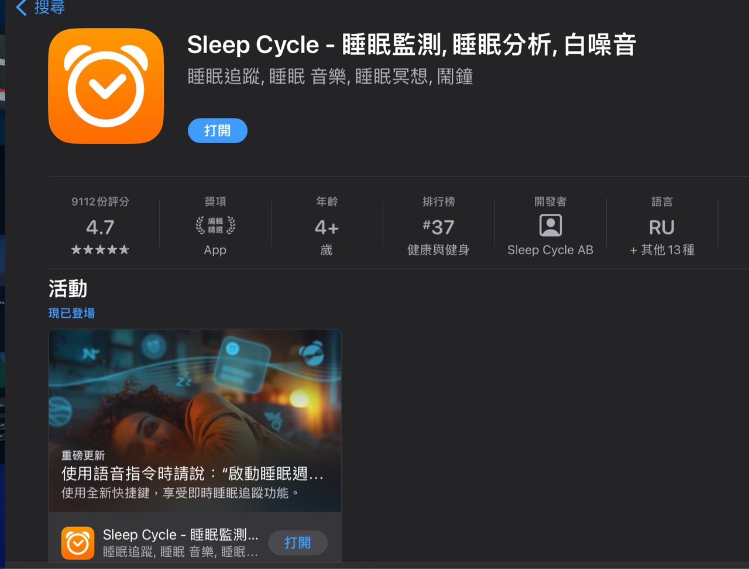Click the large Sleep Cycle alarm clock icon
The width and height of the screenshot is (749, 569).
106,86
